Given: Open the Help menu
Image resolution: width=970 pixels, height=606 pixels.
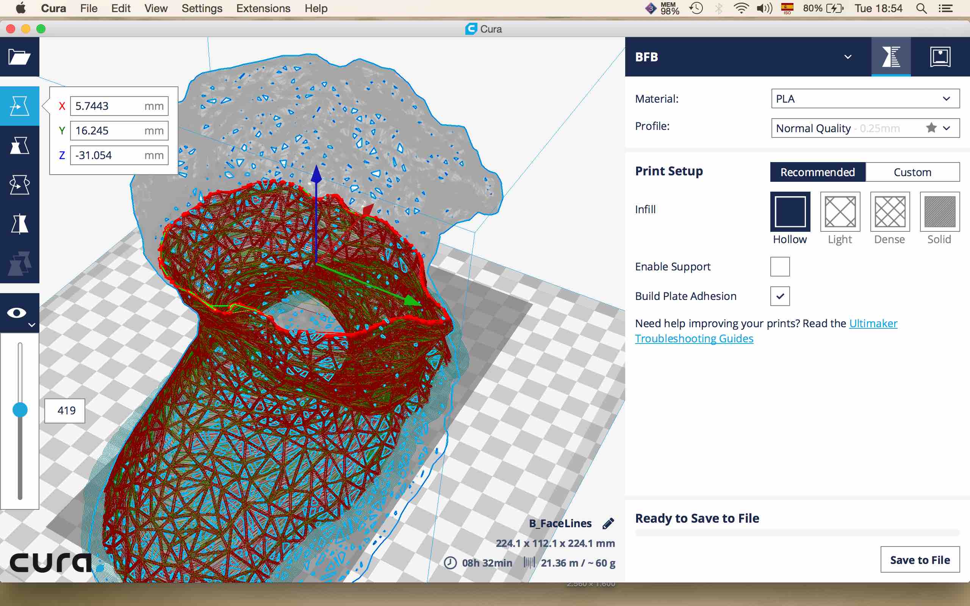Looking at the screenshot, I should 316,8.
